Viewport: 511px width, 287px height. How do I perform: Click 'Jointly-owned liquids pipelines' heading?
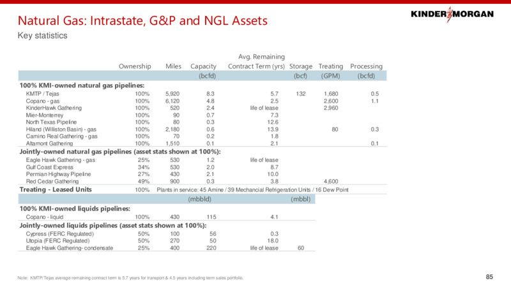point(113,226)
